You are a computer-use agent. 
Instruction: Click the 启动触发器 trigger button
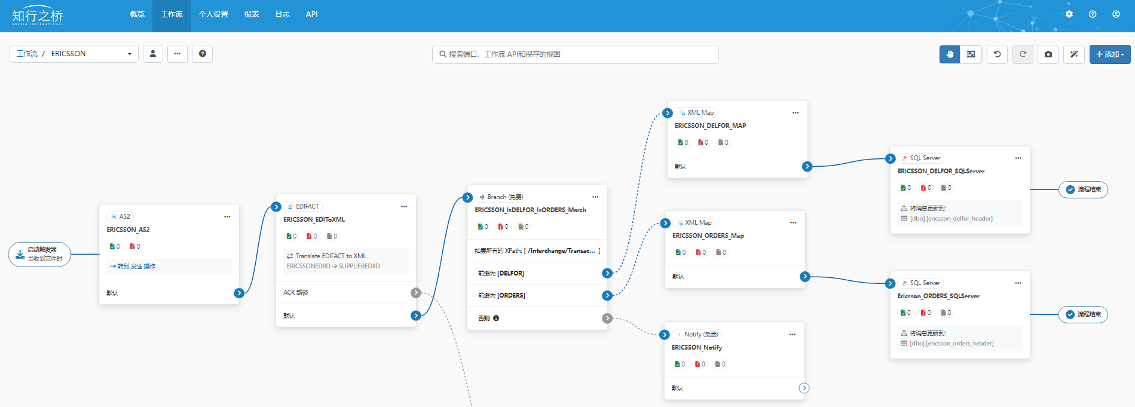(x=39, y=255)
